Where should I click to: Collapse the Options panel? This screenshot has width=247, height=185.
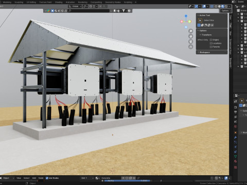tap(202, 30)
